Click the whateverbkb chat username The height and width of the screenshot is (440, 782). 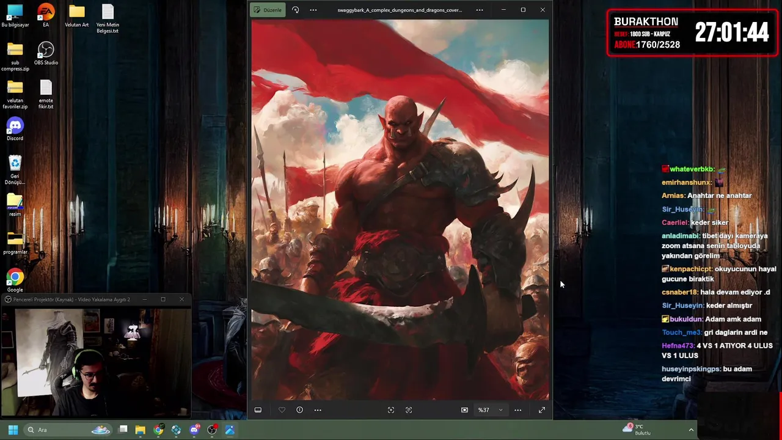(x=692, y=169)
